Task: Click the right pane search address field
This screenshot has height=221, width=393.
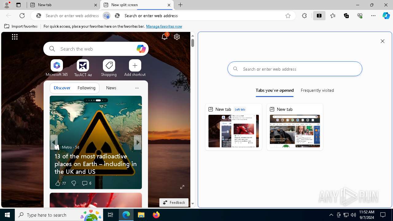Action: (295, 69)
